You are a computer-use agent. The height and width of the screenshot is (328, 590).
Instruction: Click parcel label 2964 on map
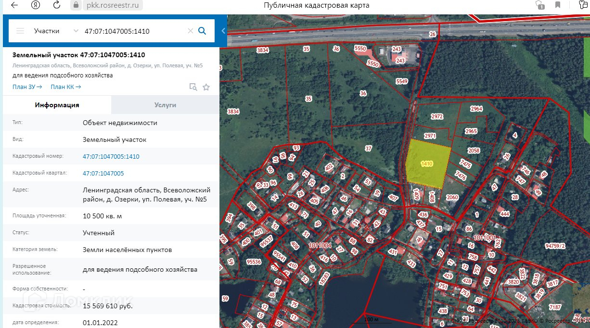click(476, 109)
